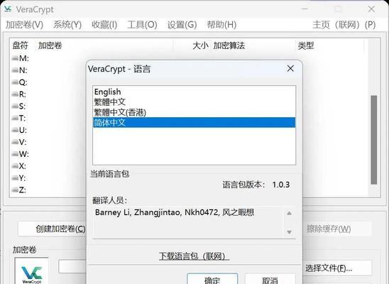Click the 选择文件(F)... button
The width and height of the screenshot is (389, 284).
pos(337,268)
